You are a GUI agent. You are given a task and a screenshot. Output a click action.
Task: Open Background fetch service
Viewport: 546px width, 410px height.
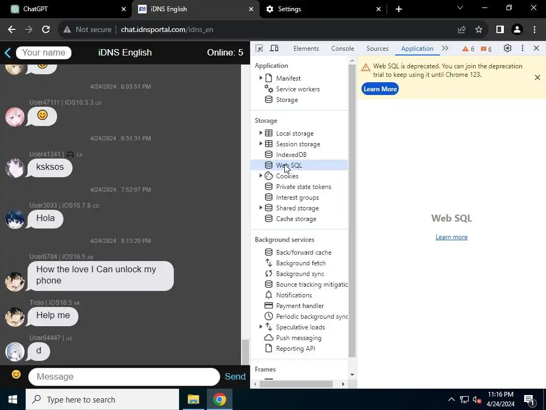(x=301, y=263)
